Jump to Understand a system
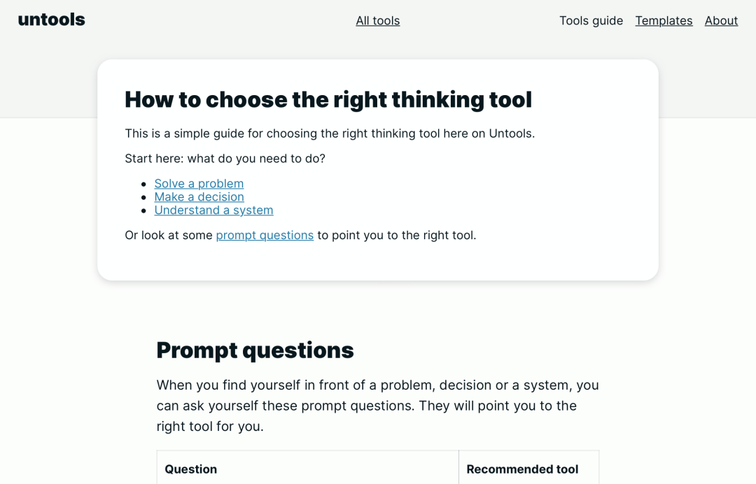 pos(213,211)
